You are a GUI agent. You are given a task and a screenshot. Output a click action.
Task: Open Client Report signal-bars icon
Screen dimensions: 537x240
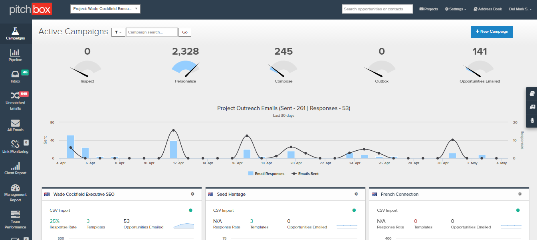15,166
